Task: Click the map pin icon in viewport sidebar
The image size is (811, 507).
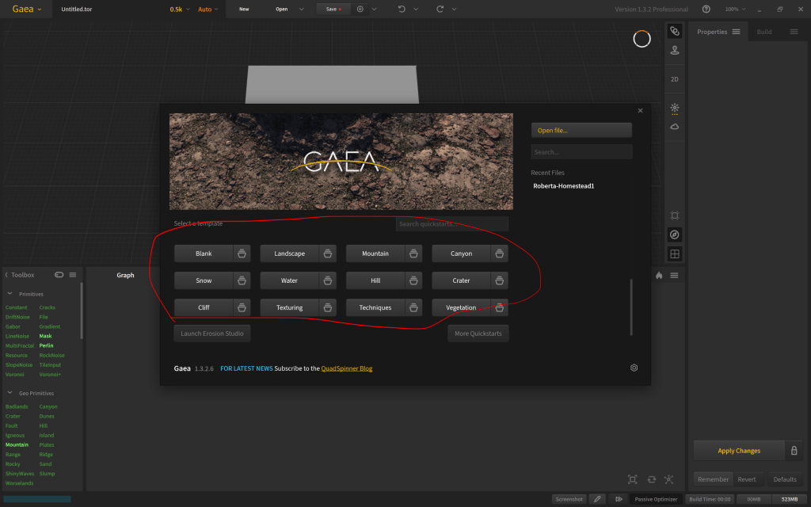Action: (675, 50)
